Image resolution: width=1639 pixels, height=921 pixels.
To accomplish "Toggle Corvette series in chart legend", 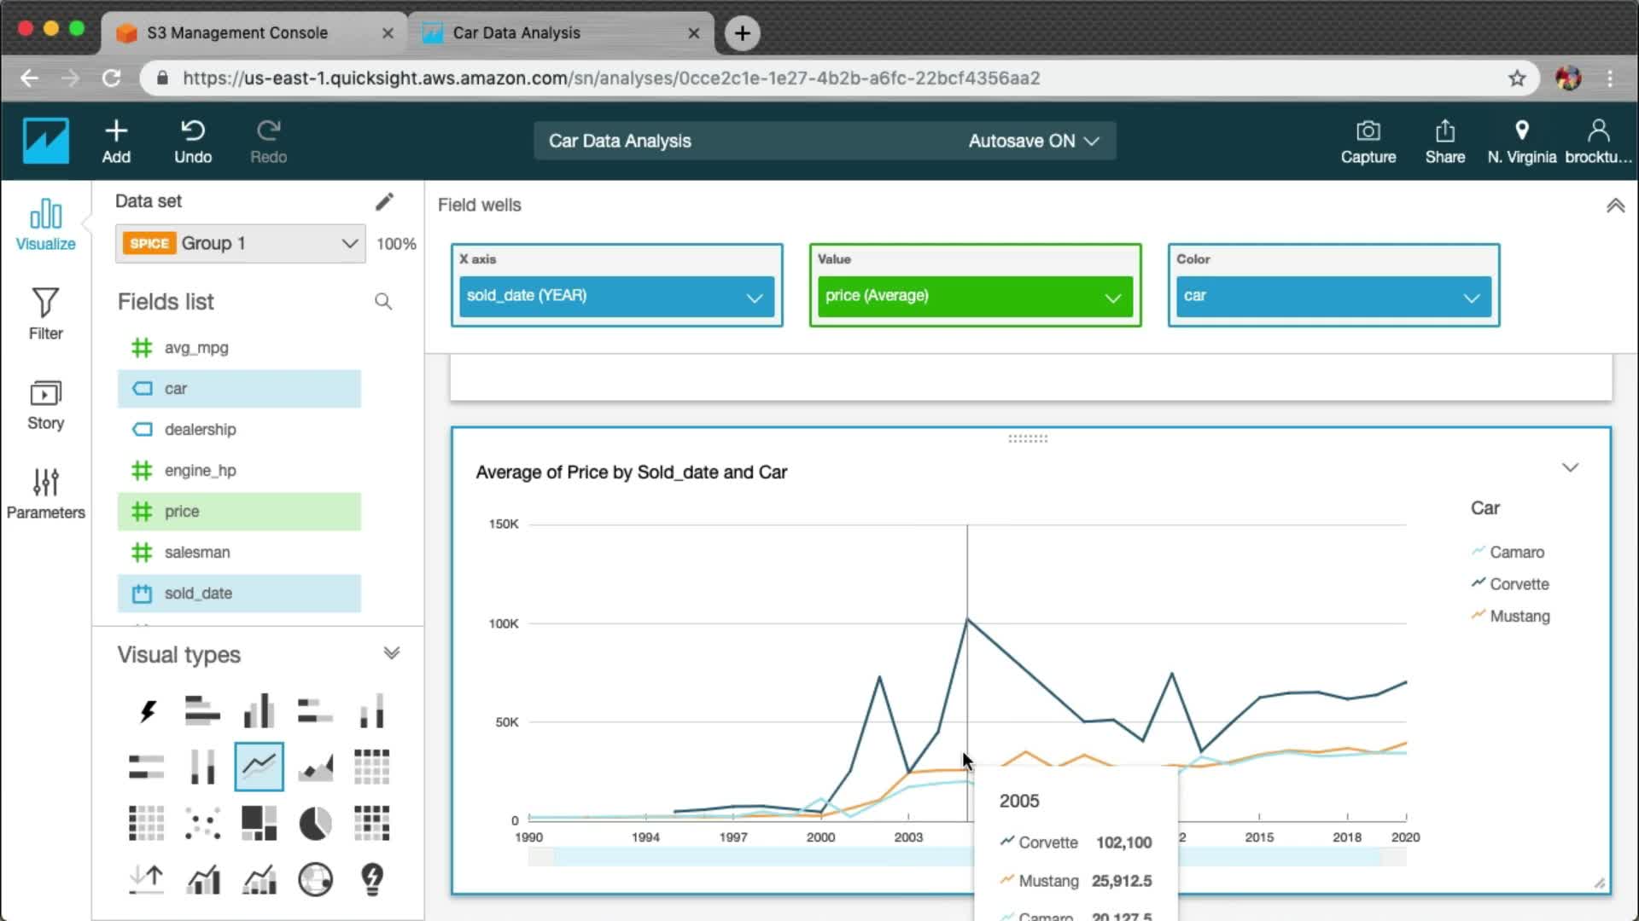I will click(1519, 584).
